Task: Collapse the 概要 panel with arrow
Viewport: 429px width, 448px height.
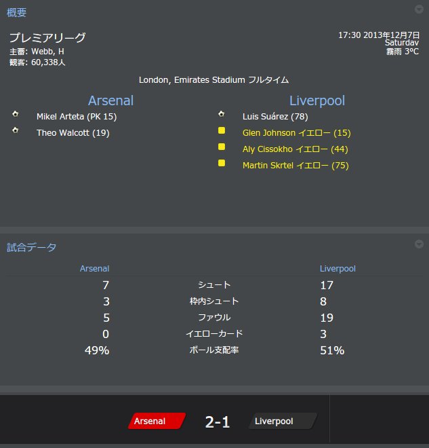Action: 419,10
